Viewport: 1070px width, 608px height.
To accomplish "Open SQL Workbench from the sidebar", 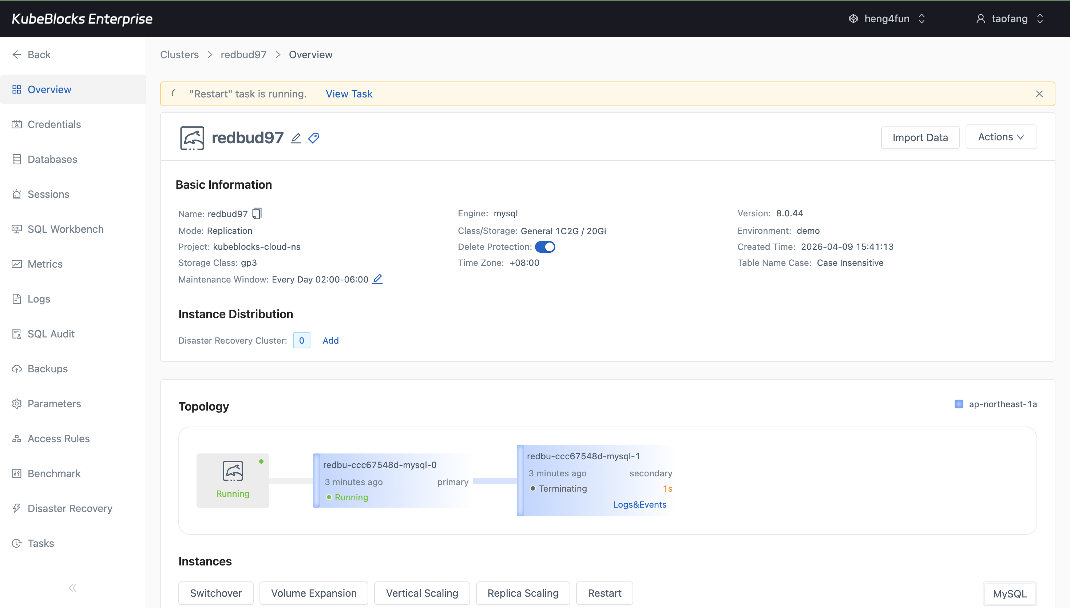I will [x=65, y=229].
